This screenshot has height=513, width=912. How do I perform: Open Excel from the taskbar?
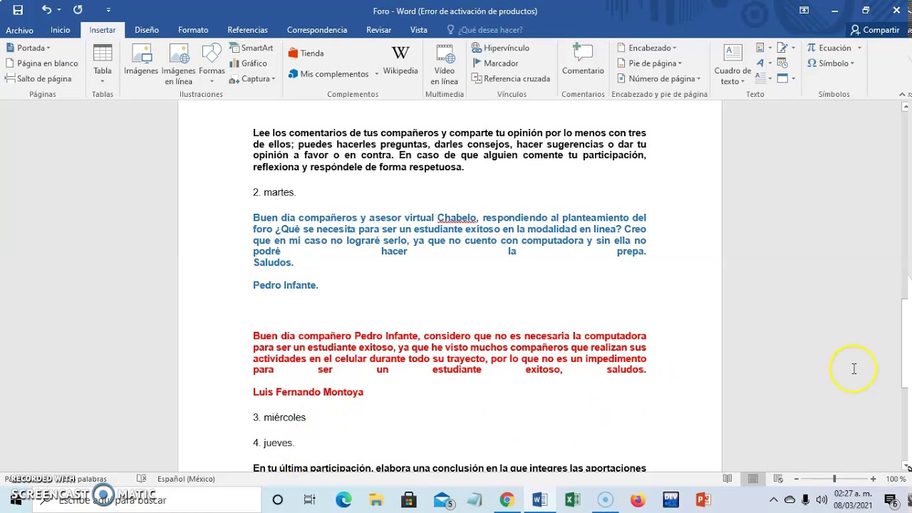tap(572, 500)
